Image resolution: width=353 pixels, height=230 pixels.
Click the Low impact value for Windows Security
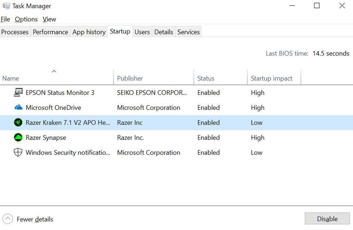[257, 152]
